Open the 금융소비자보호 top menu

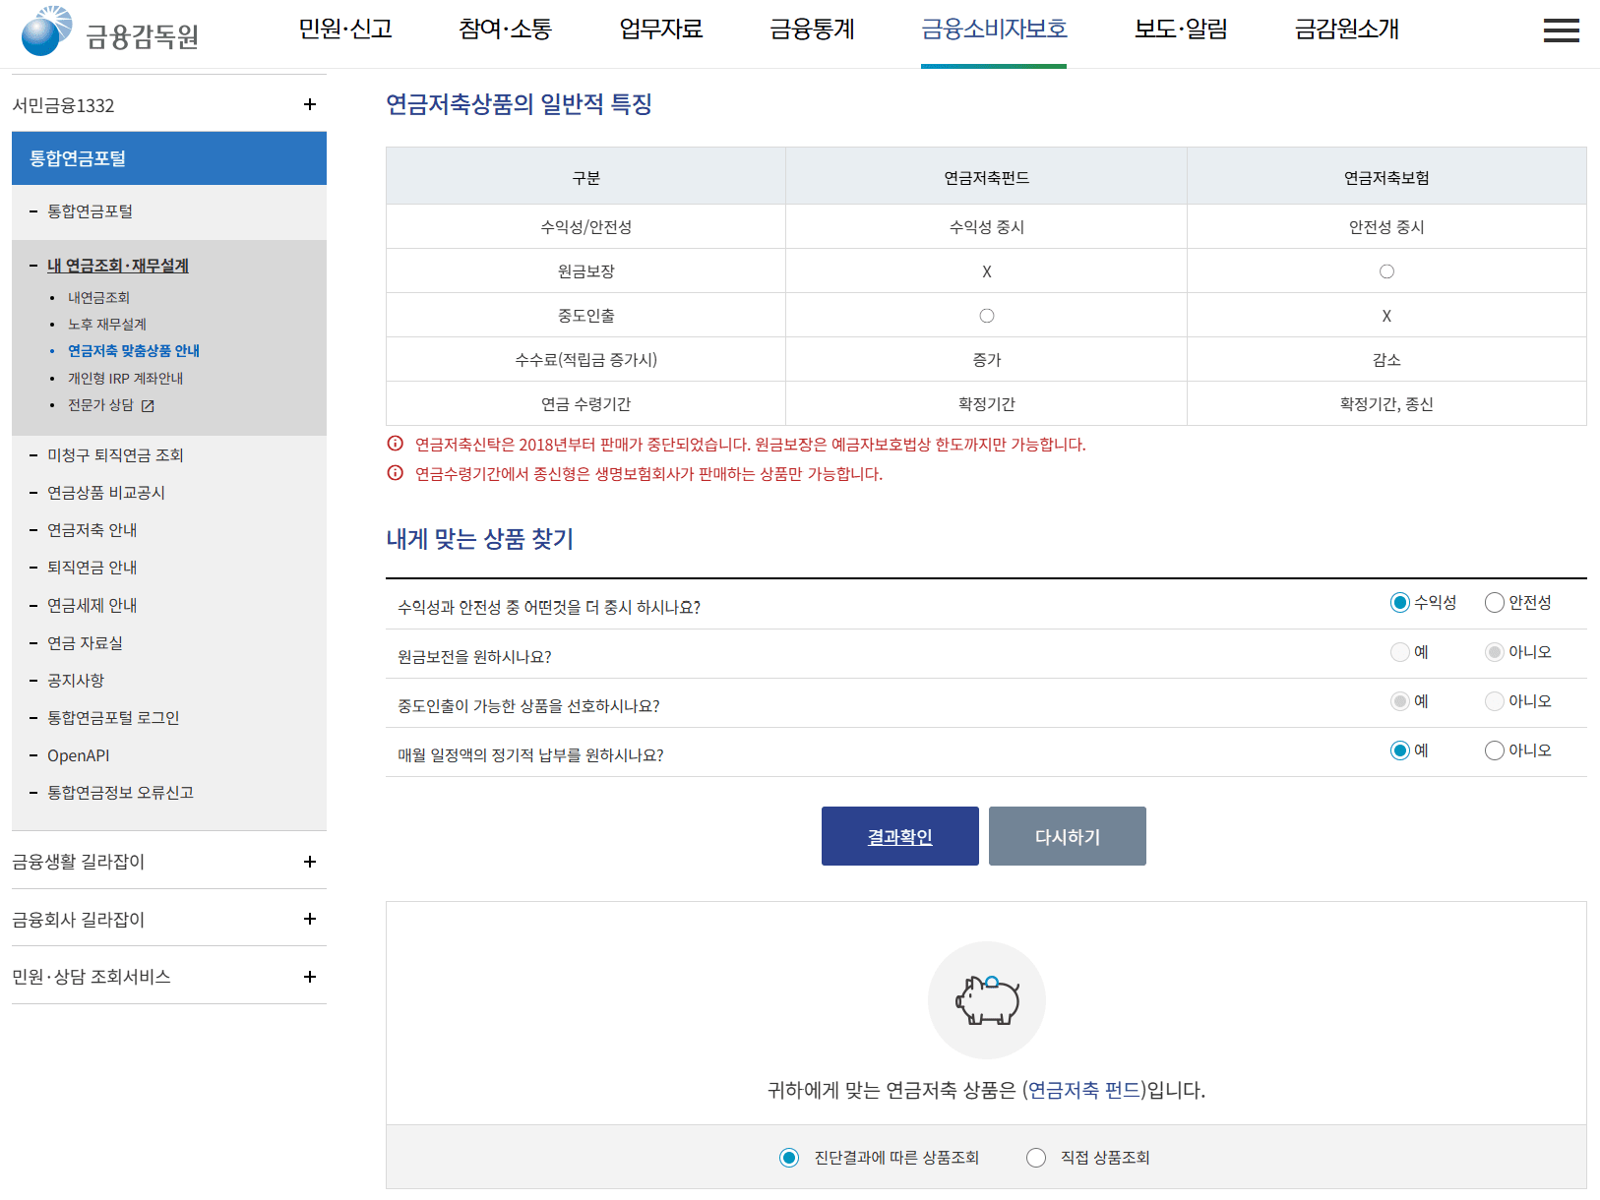994,30
